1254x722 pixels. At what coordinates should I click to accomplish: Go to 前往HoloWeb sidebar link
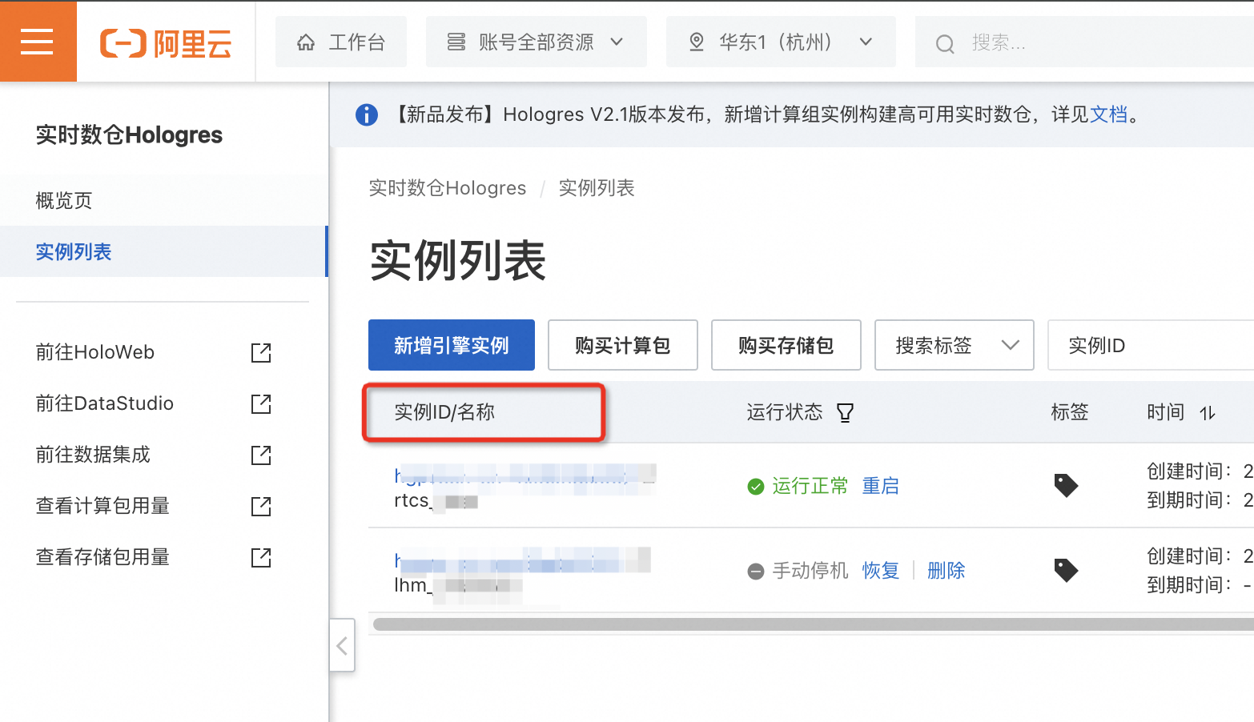(x=95, y=352)
